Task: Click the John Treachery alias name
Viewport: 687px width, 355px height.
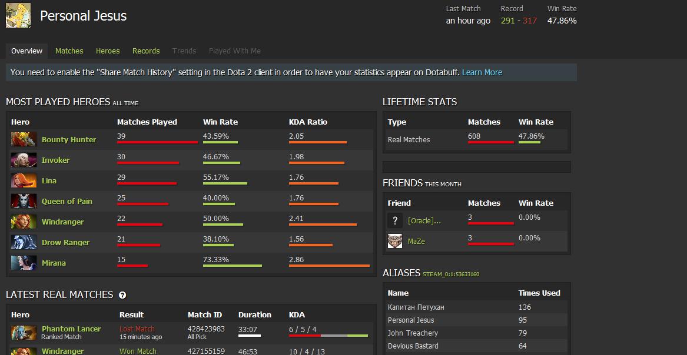Action: (413, 333)
